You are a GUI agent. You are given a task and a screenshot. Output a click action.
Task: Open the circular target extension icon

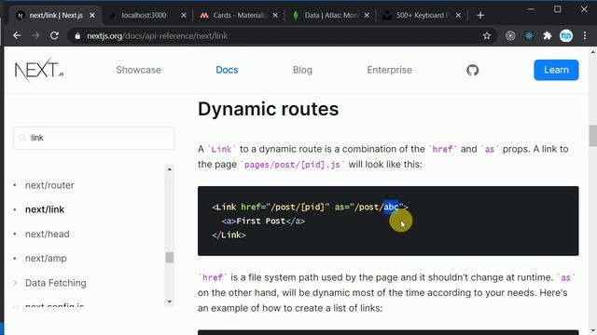click(x=510, y=35)
